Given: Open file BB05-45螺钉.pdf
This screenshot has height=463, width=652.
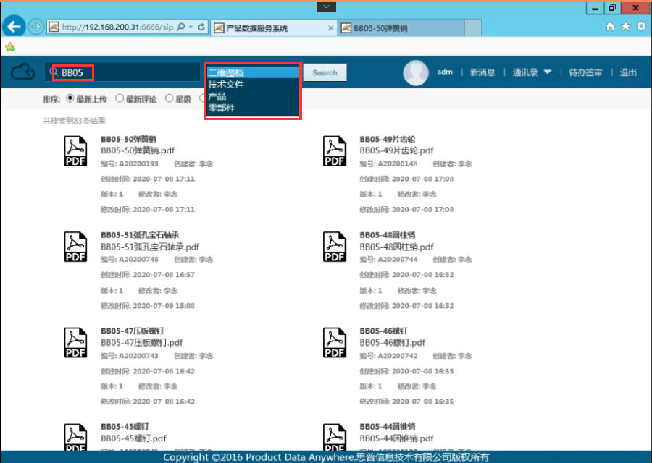Looking at the screenshot, I should tap(133, 438).
